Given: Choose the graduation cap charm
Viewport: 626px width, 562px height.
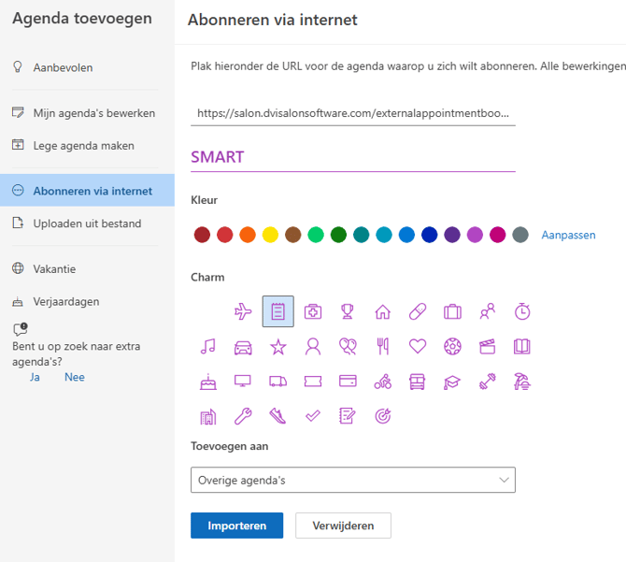Looking at the screenshot, I should 452,381.
